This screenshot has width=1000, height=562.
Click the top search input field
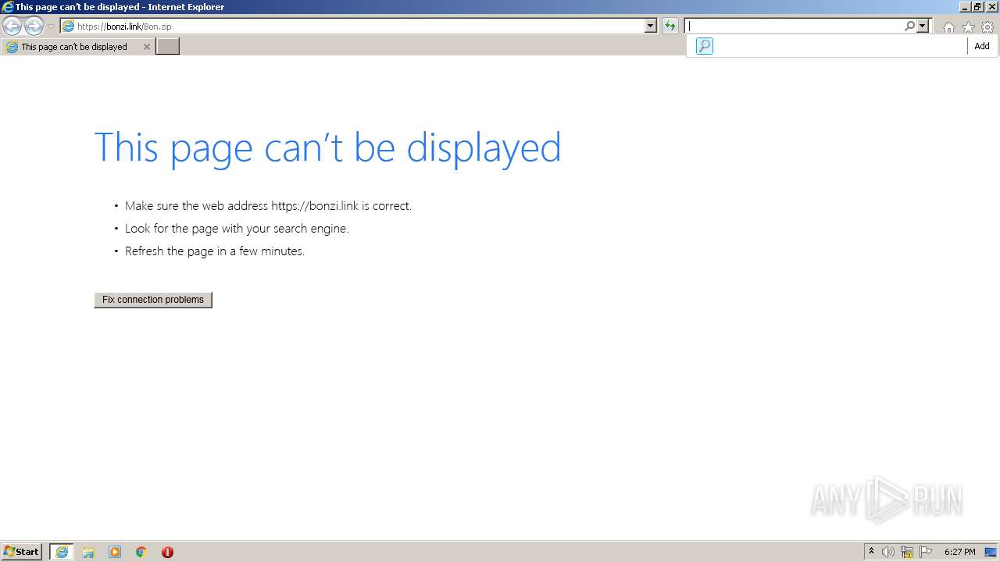795,26
